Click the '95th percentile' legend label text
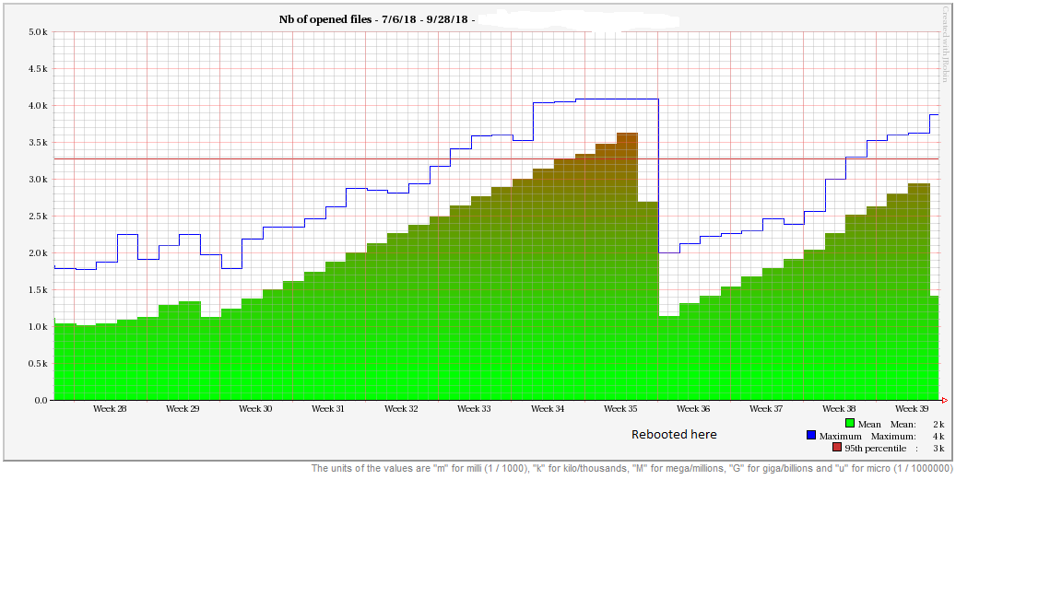Image resolution: width=1062 pixels, height=597 pixels. (x=875, y=448)
